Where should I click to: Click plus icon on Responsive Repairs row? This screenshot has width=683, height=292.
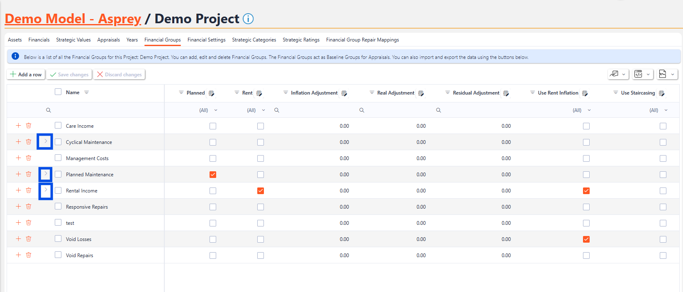point(18,207)
